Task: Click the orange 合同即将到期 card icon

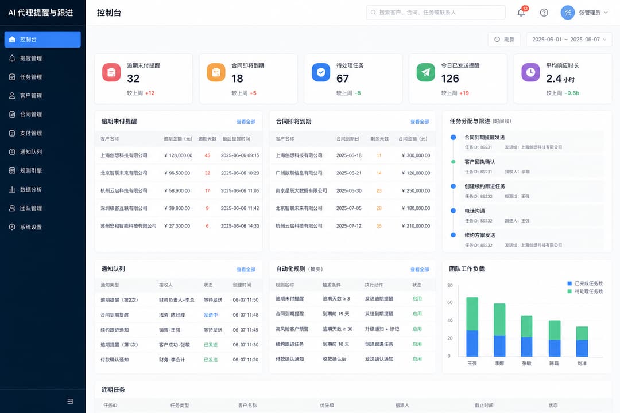Action: [x=216, y=72]
